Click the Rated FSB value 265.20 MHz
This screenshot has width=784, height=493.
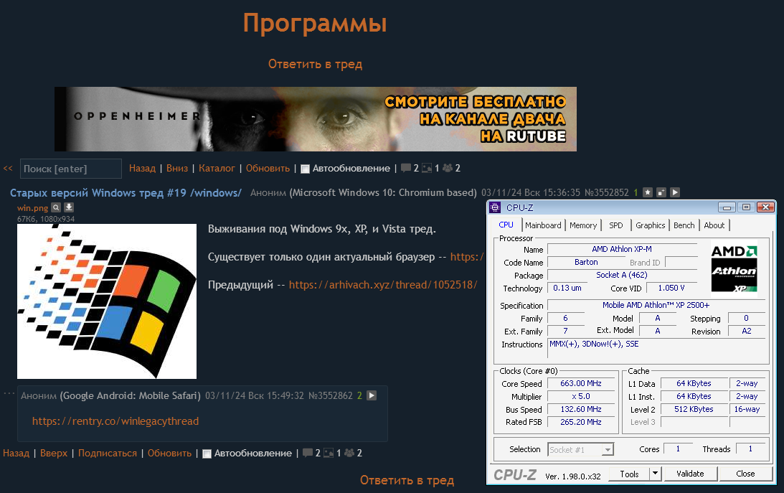(580, 422)
